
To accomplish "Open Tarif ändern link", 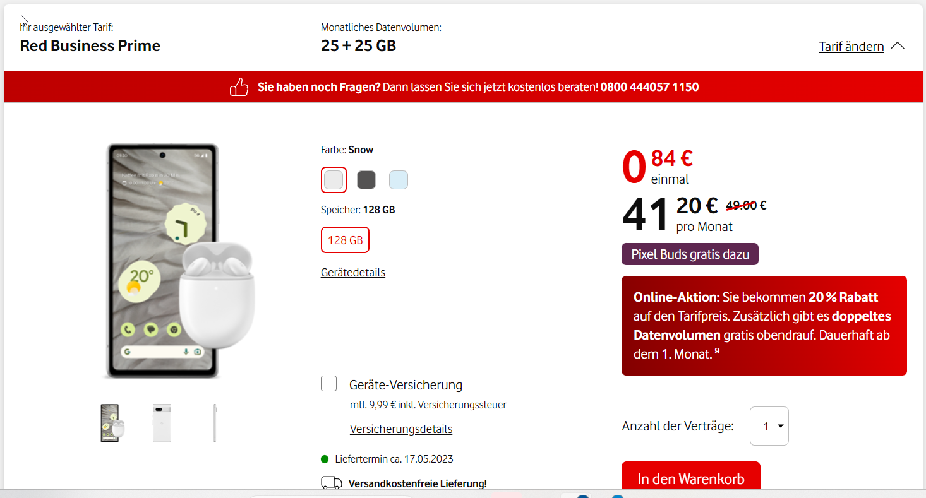I will [851, 47].
